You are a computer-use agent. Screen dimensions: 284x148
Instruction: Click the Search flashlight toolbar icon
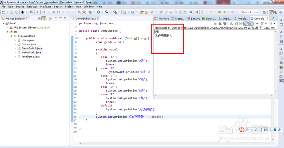click(152, 12)
